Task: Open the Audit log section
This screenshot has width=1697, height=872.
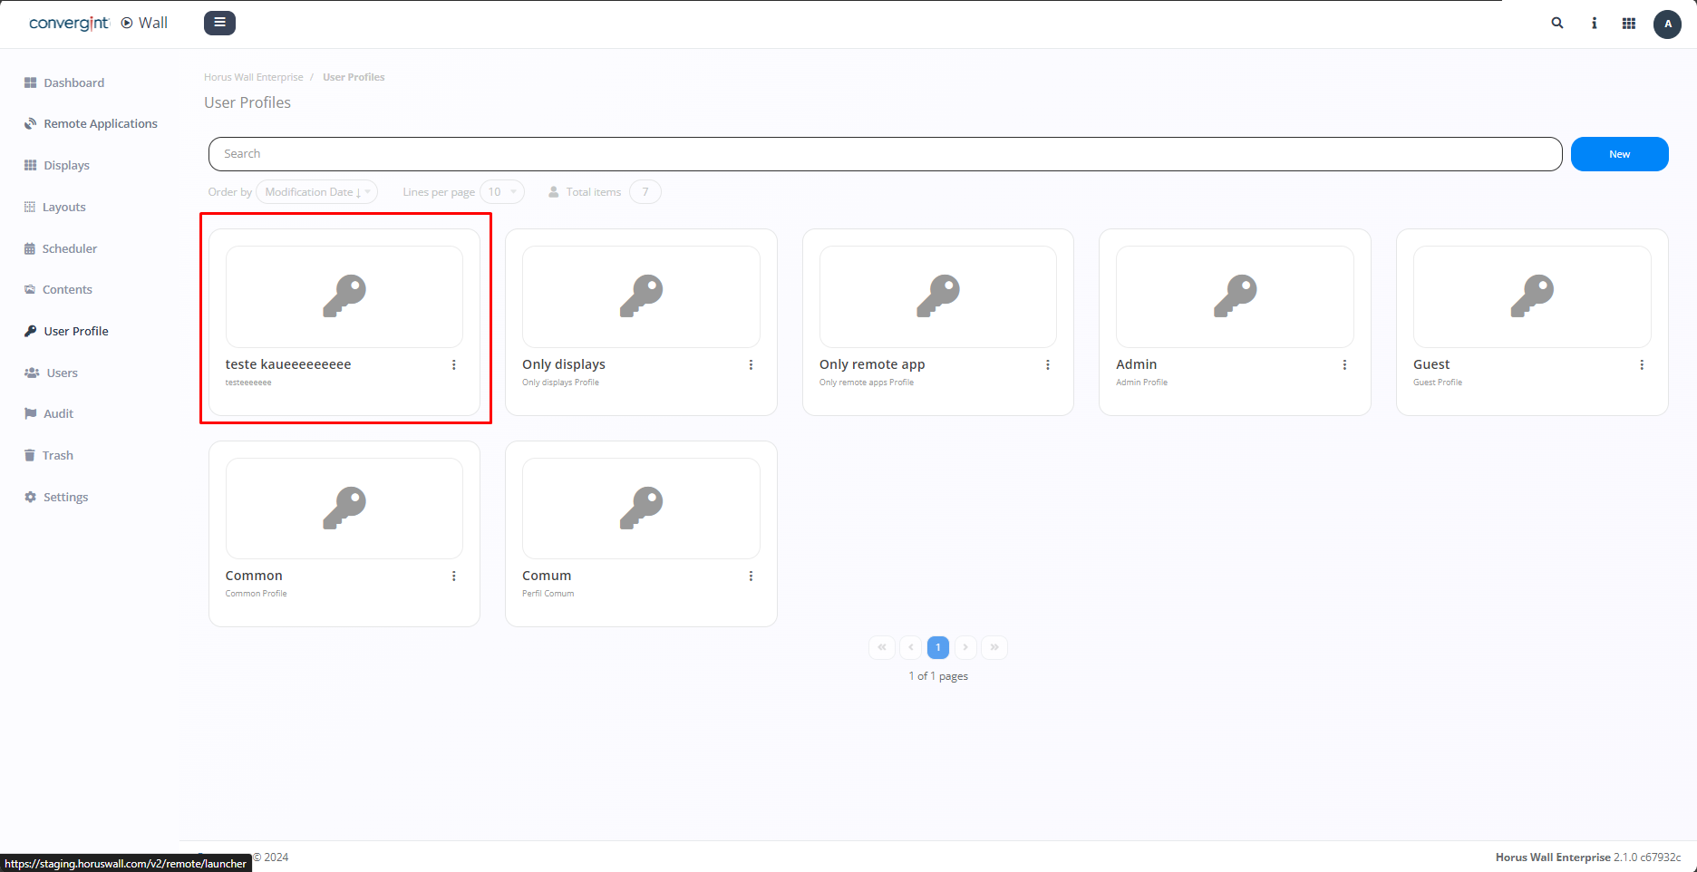Action: pos(58,413)
